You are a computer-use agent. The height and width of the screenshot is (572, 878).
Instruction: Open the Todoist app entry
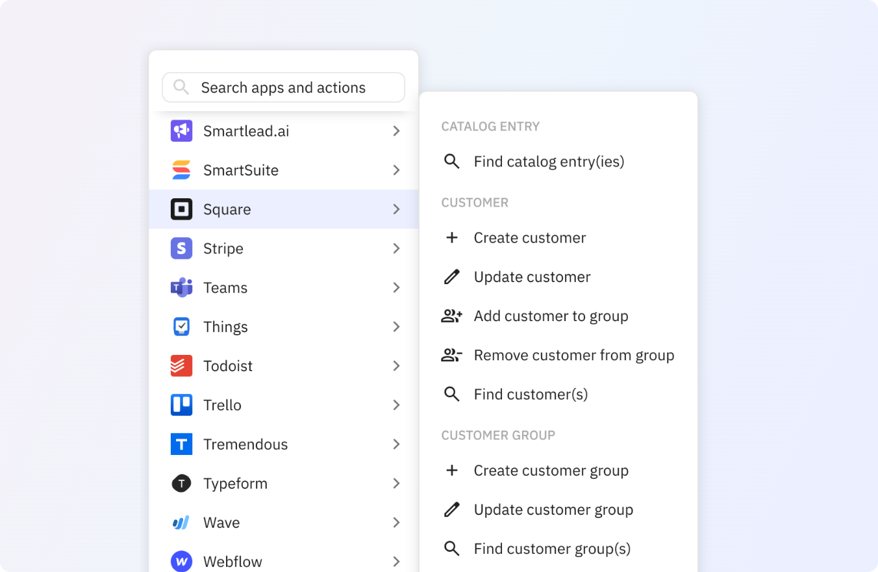pyautogui.click(x=284, y=366)
